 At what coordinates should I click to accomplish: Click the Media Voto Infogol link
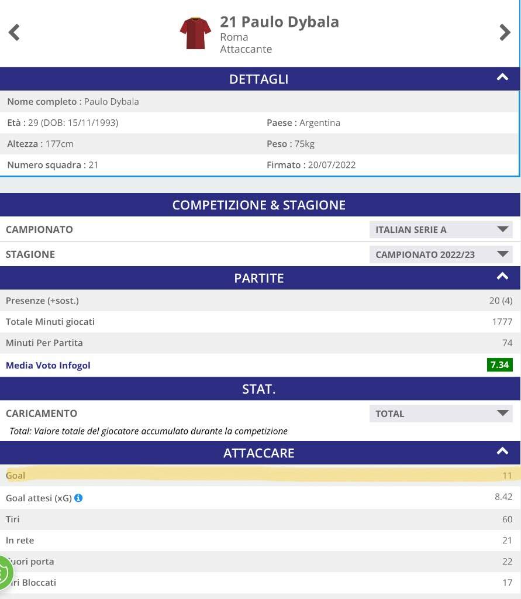click(x=48, y=366)
